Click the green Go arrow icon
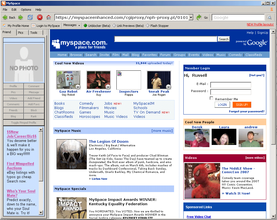 click(199, 18)
